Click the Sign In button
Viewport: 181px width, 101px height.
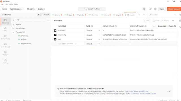pyautogui.click(x=162, y=9)
